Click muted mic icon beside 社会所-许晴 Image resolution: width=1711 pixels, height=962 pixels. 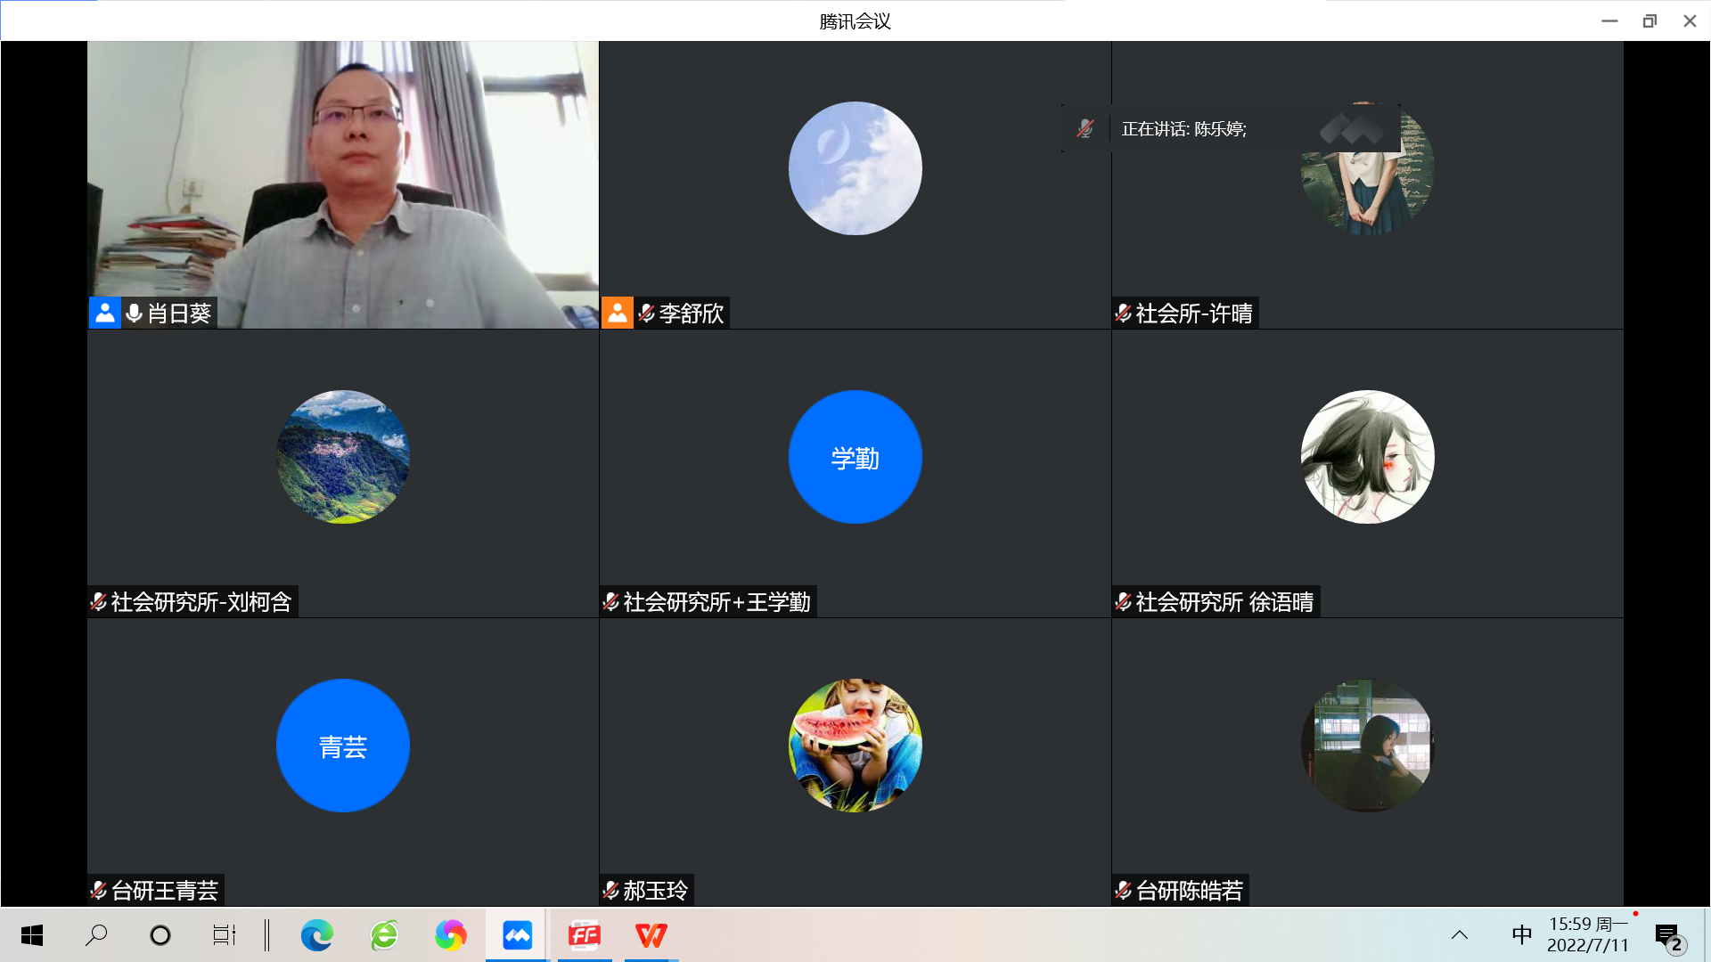coord(1123,313)
